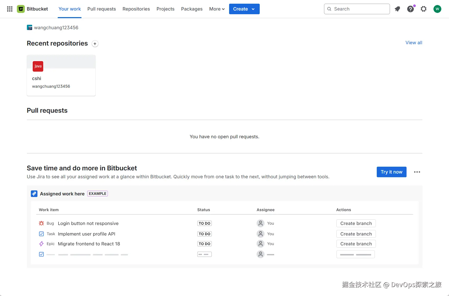Focus the Search input field

360,9
